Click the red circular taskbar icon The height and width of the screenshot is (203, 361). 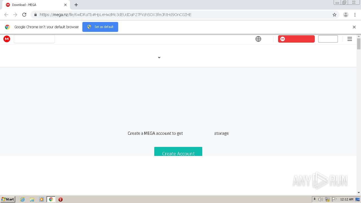60,199
